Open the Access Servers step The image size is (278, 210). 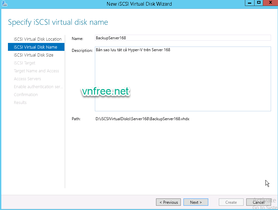pos(27,79)
